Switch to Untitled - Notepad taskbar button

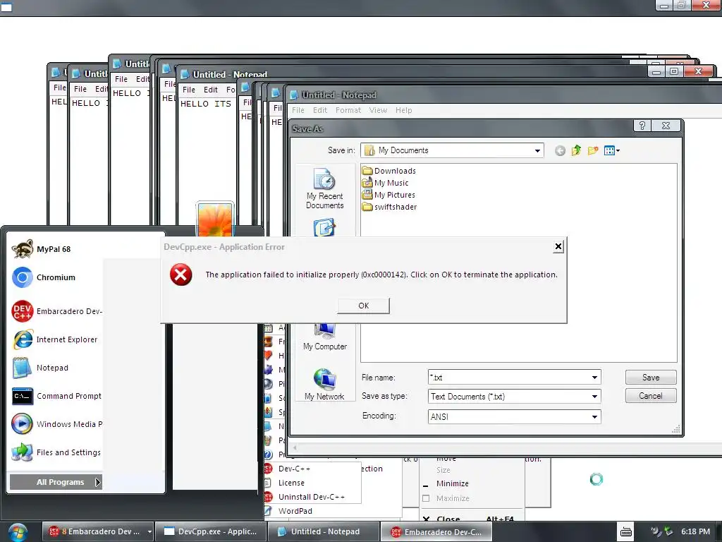point(324,531)
